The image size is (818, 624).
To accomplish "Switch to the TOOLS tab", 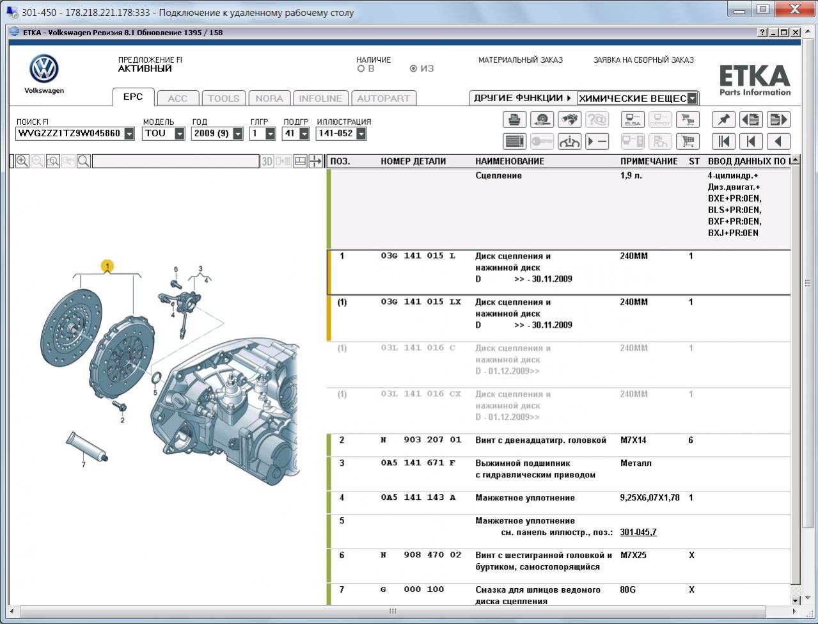I will tap(224, 99).
